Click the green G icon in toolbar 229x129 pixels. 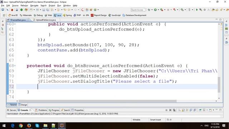tap(95, 10)
